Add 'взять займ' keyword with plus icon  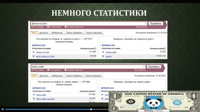(x=34, y=95)
